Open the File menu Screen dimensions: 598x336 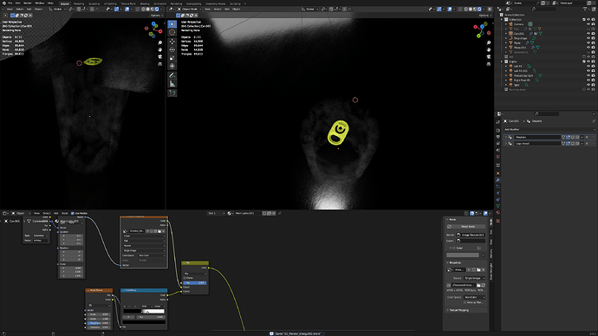pos(10,3)
